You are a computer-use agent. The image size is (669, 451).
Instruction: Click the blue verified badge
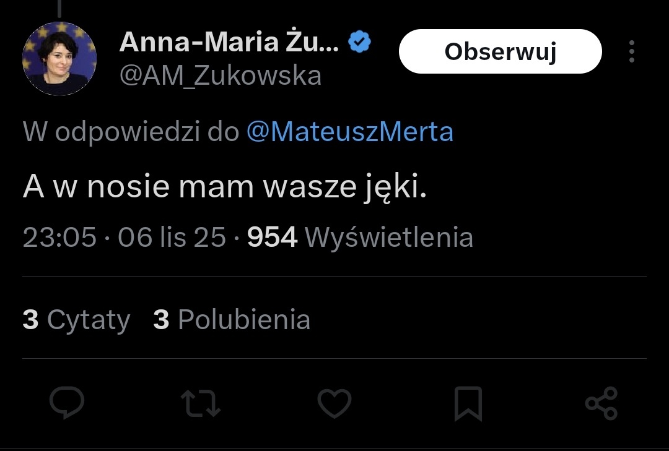360,43
